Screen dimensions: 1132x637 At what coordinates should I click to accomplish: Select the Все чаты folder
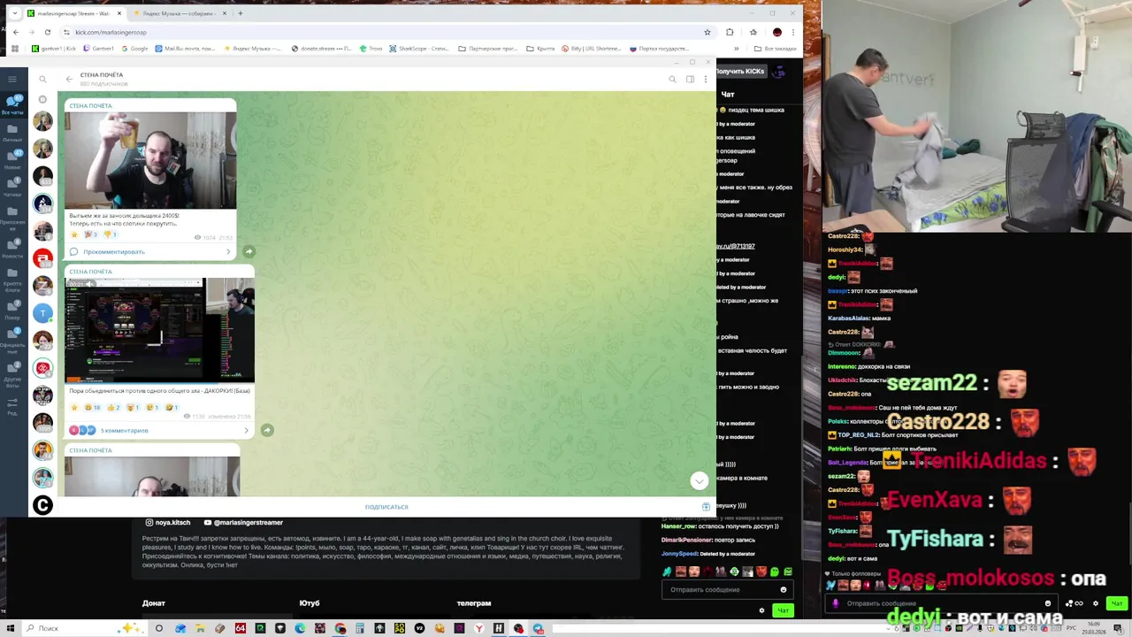coord(12,105)
